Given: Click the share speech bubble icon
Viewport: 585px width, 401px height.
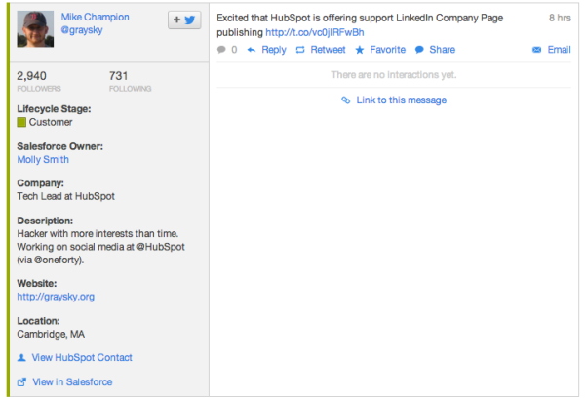Looking at the screenshot, I should coord(419,50).
